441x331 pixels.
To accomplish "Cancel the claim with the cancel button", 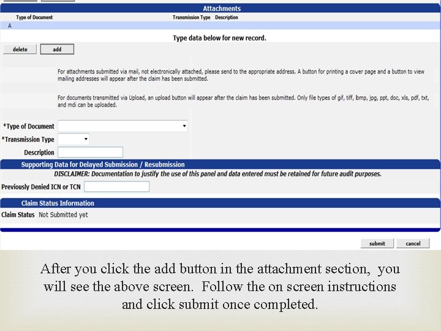I will (413, 243).
